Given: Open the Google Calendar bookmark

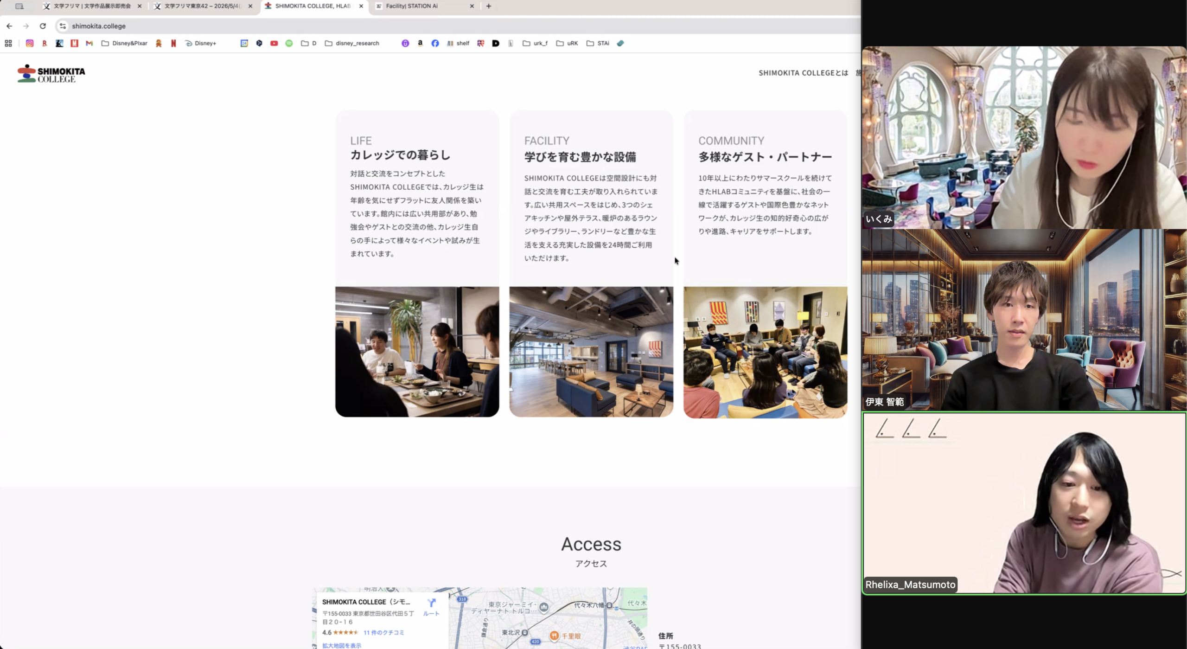Looking at the screenshot, I should click(244, 43).
